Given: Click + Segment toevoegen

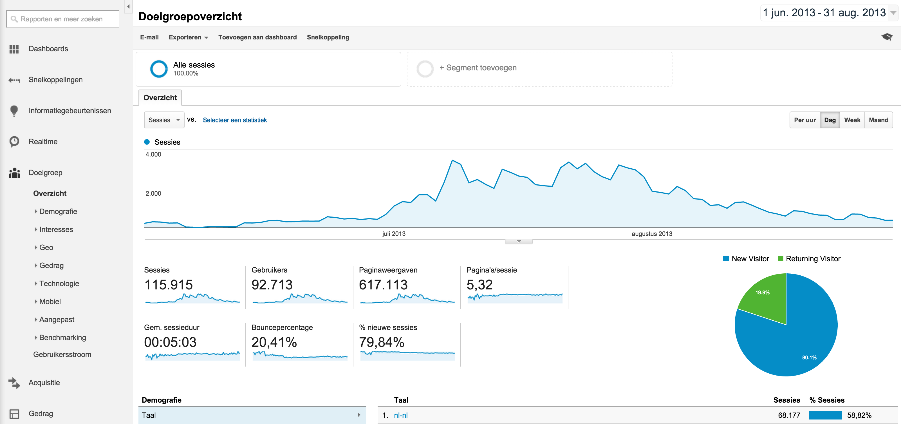Looking at the screenshot, I should 478,68.
